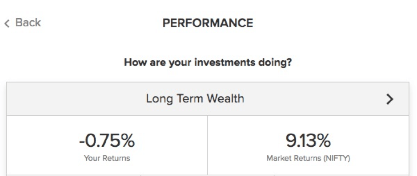The width and height of the screenshot is (417, 176).
Task: Click the back arrow chevron icon
Action: (x=7, y=23)
